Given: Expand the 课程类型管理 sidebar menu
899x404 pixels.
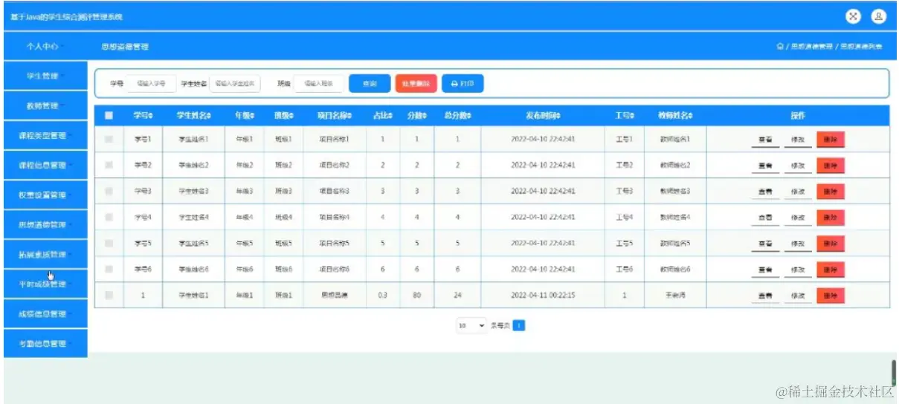Looking at the screenshot, I should 45,135.
